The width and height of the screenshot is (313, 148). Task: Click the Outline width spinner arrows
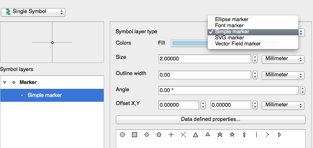[x=255, y=75]
